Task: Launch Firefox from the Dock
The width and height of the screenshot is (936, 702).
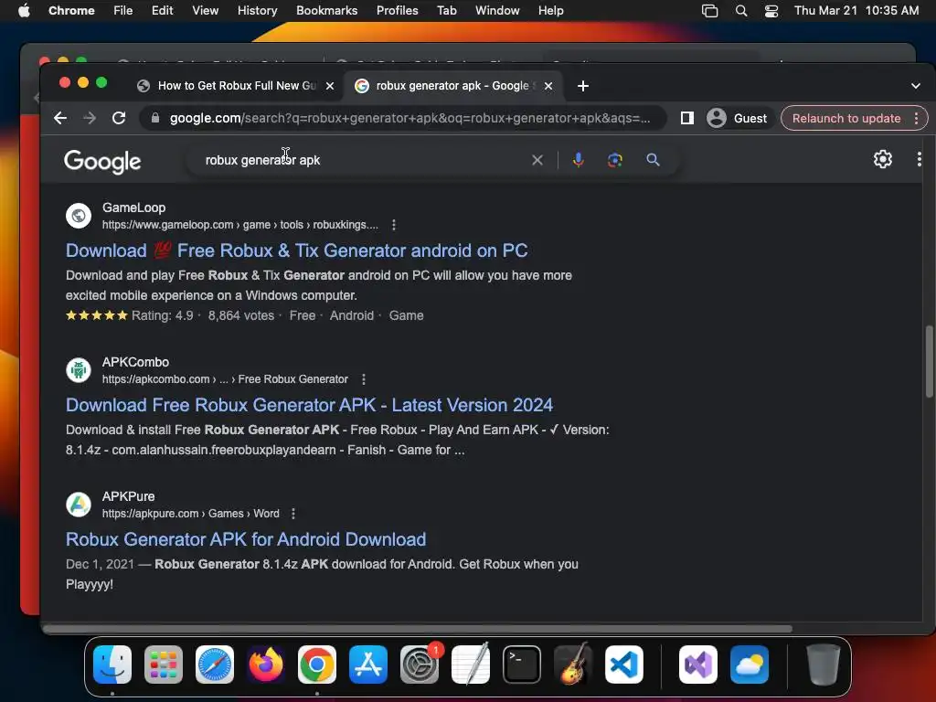Action: [x=266, y=665]
